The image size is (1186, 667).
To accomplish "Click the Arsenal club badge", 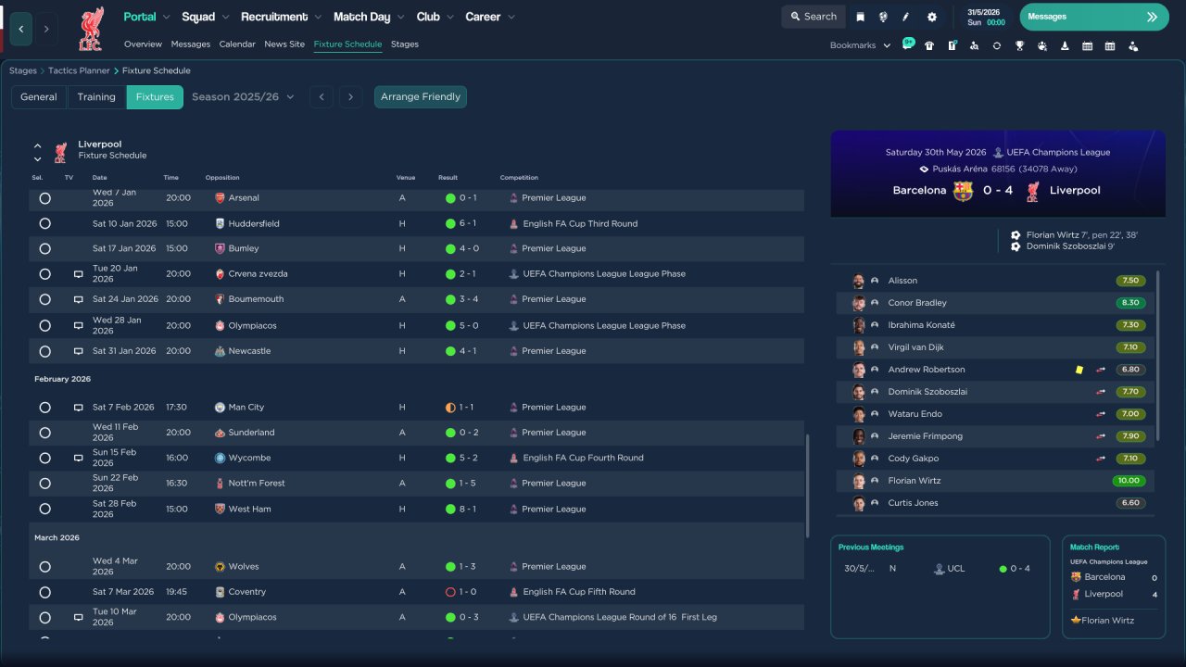I will coord(220,198).
